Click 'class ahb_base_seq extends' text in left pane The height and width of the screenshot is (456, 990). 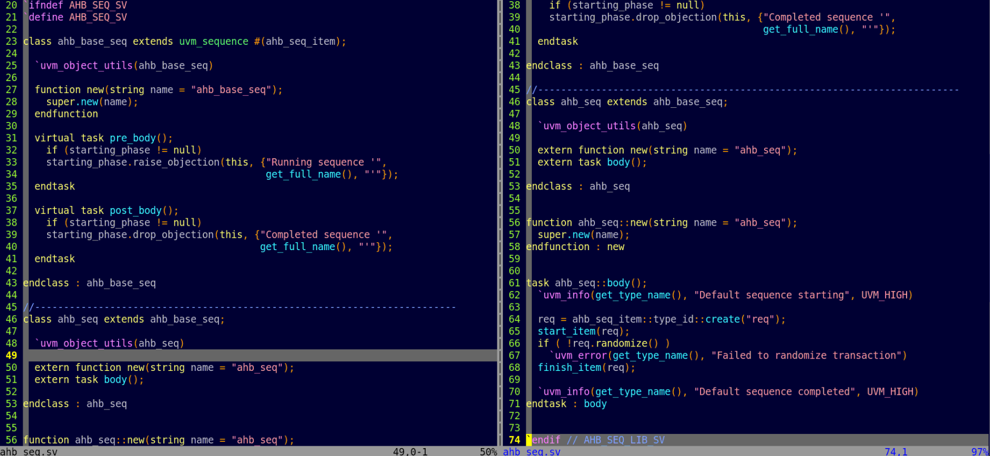[98, 41]
